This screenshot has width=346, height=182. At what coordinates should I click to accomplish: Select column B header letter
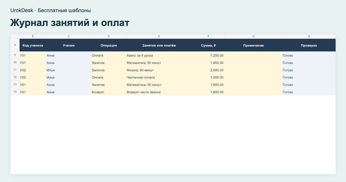[x=33, y=36]
